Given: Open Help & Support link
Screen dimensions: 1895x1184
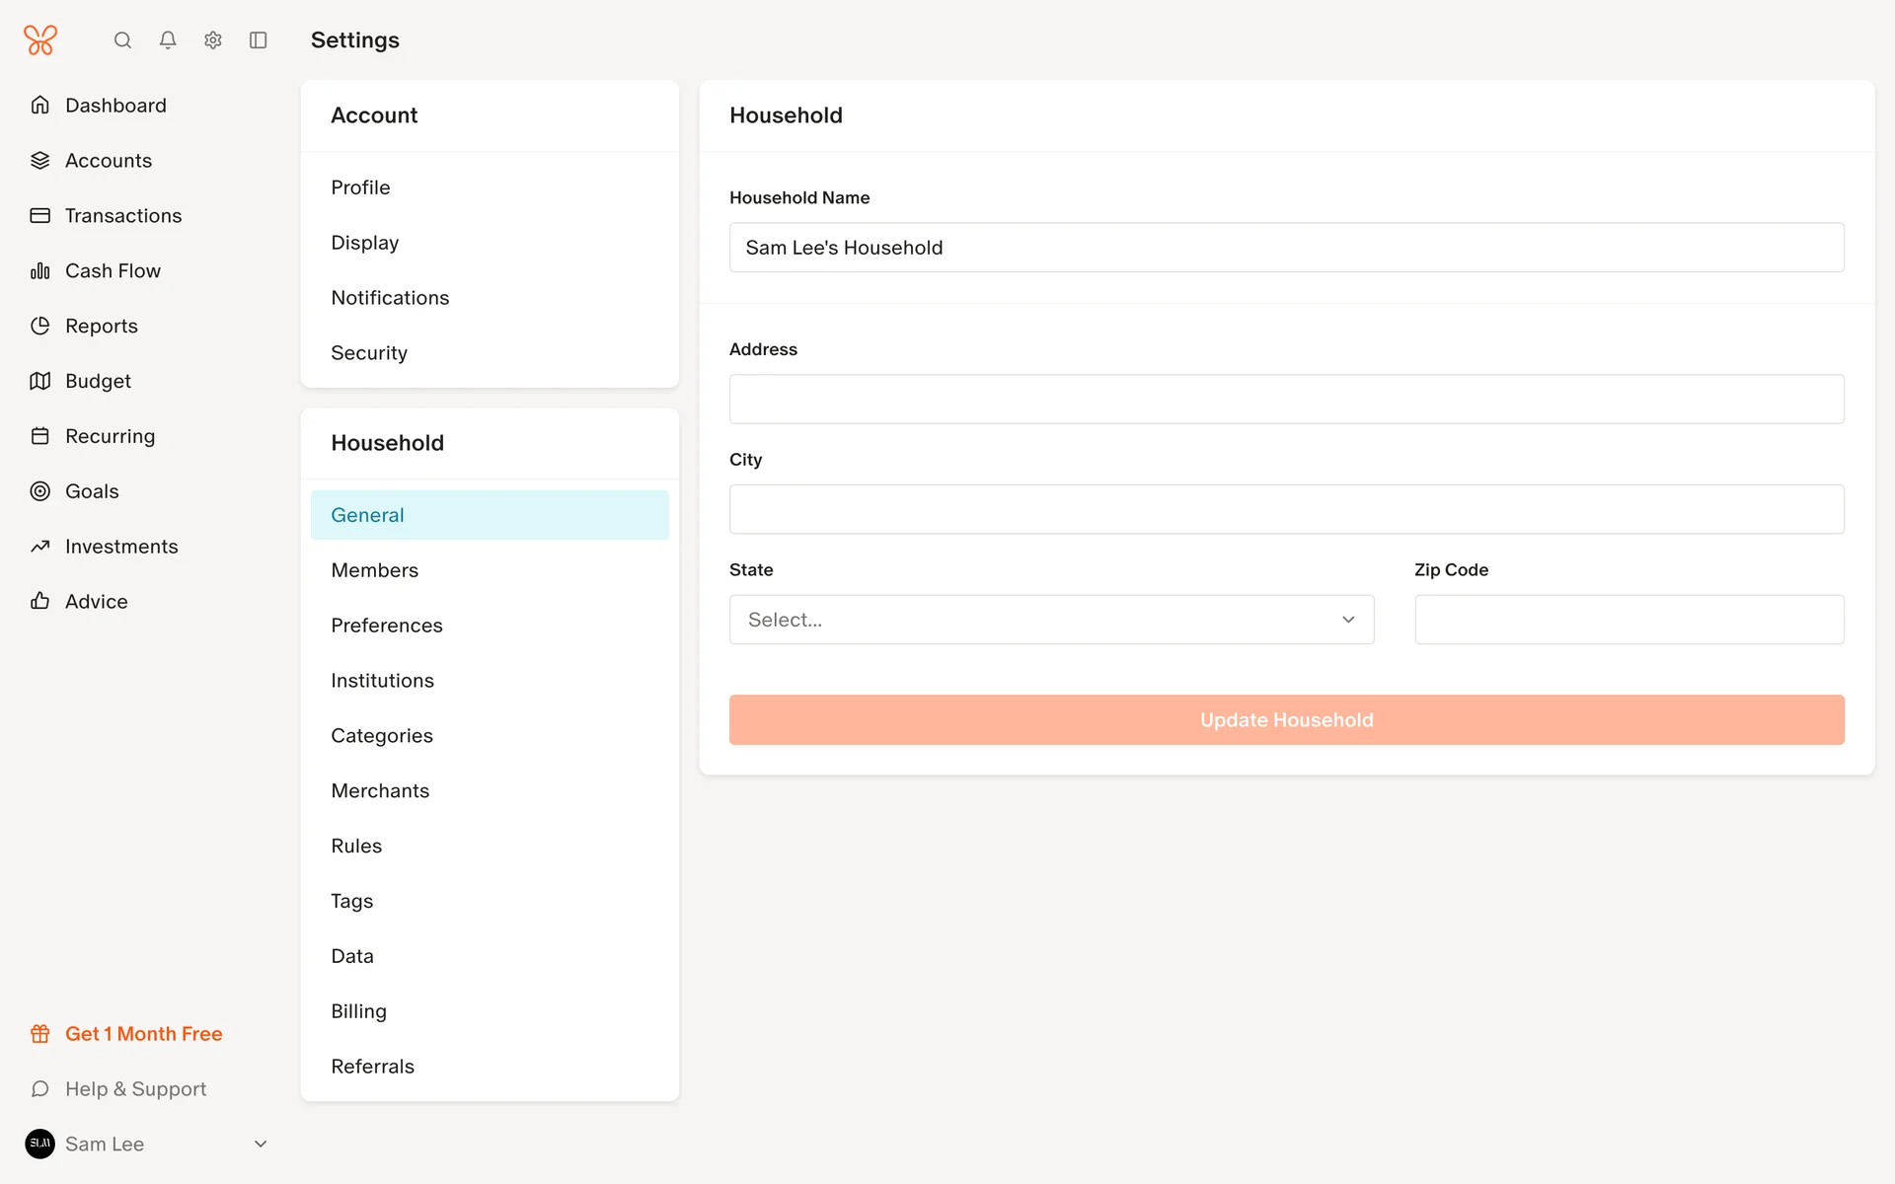Looking at the screenshot, I should (x=135, y=1089).
